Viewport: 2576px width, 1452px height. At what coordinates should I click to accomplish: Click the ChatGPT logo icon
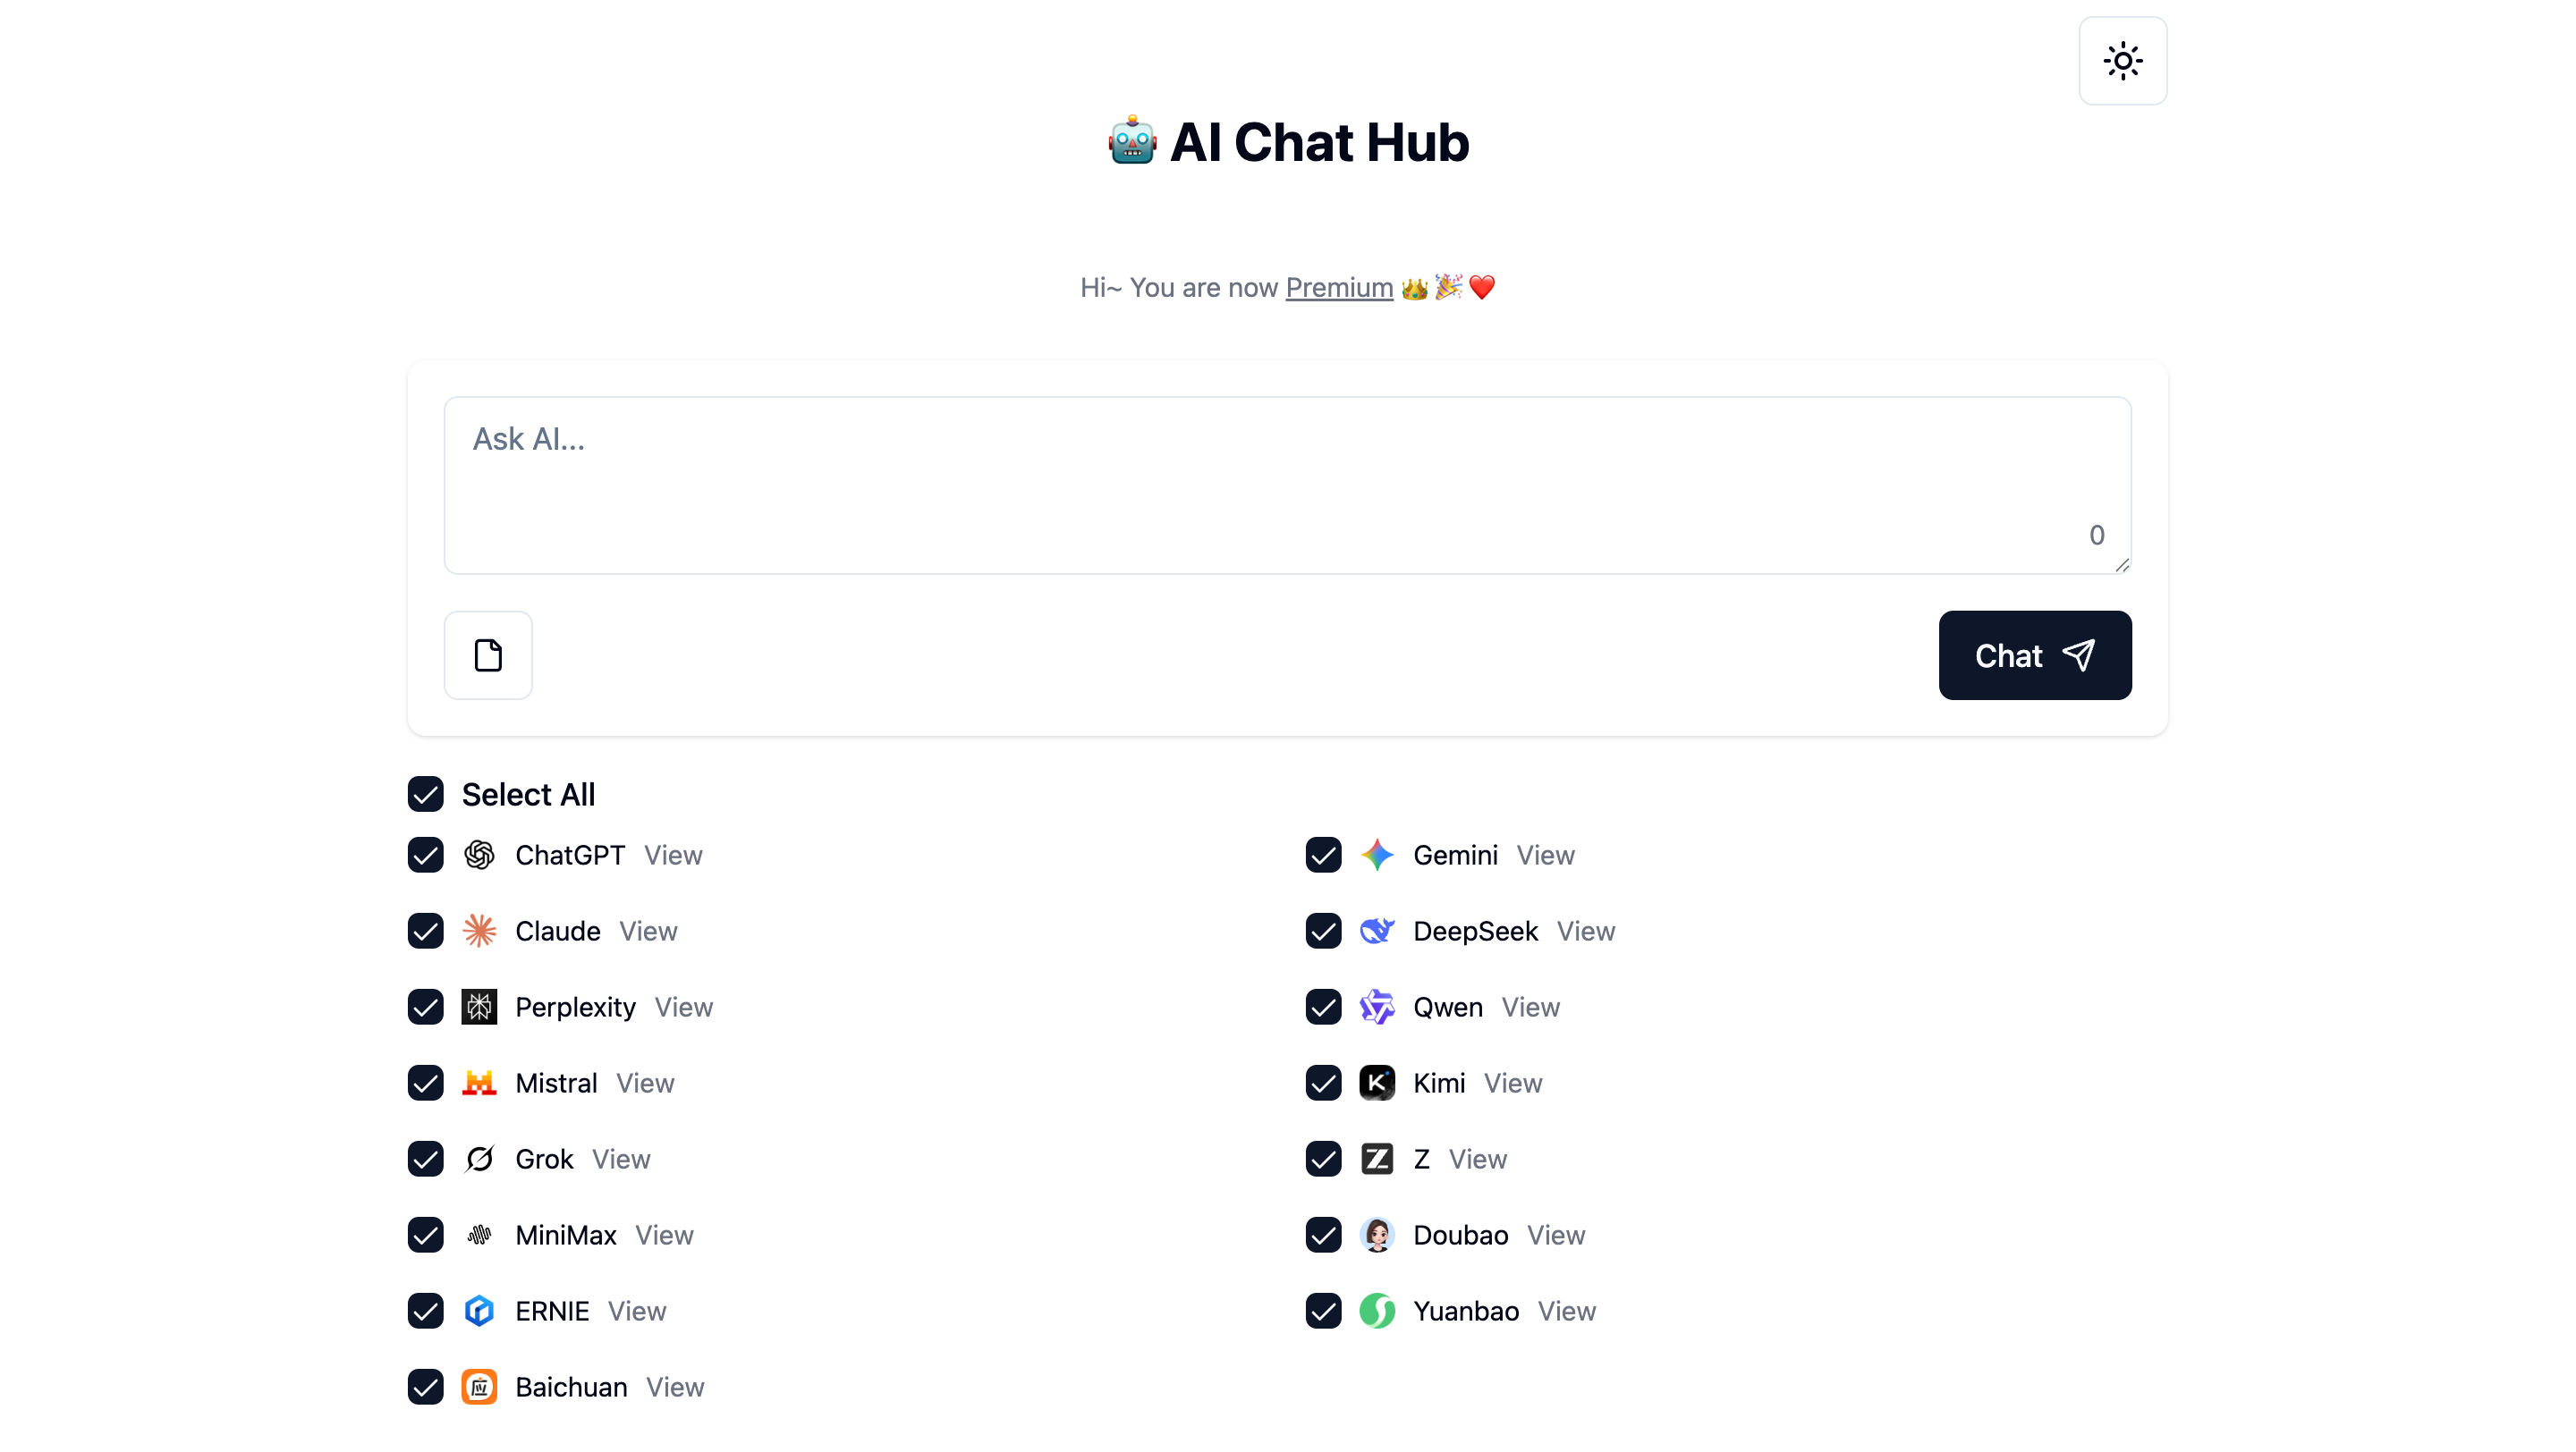pos(479,856)
